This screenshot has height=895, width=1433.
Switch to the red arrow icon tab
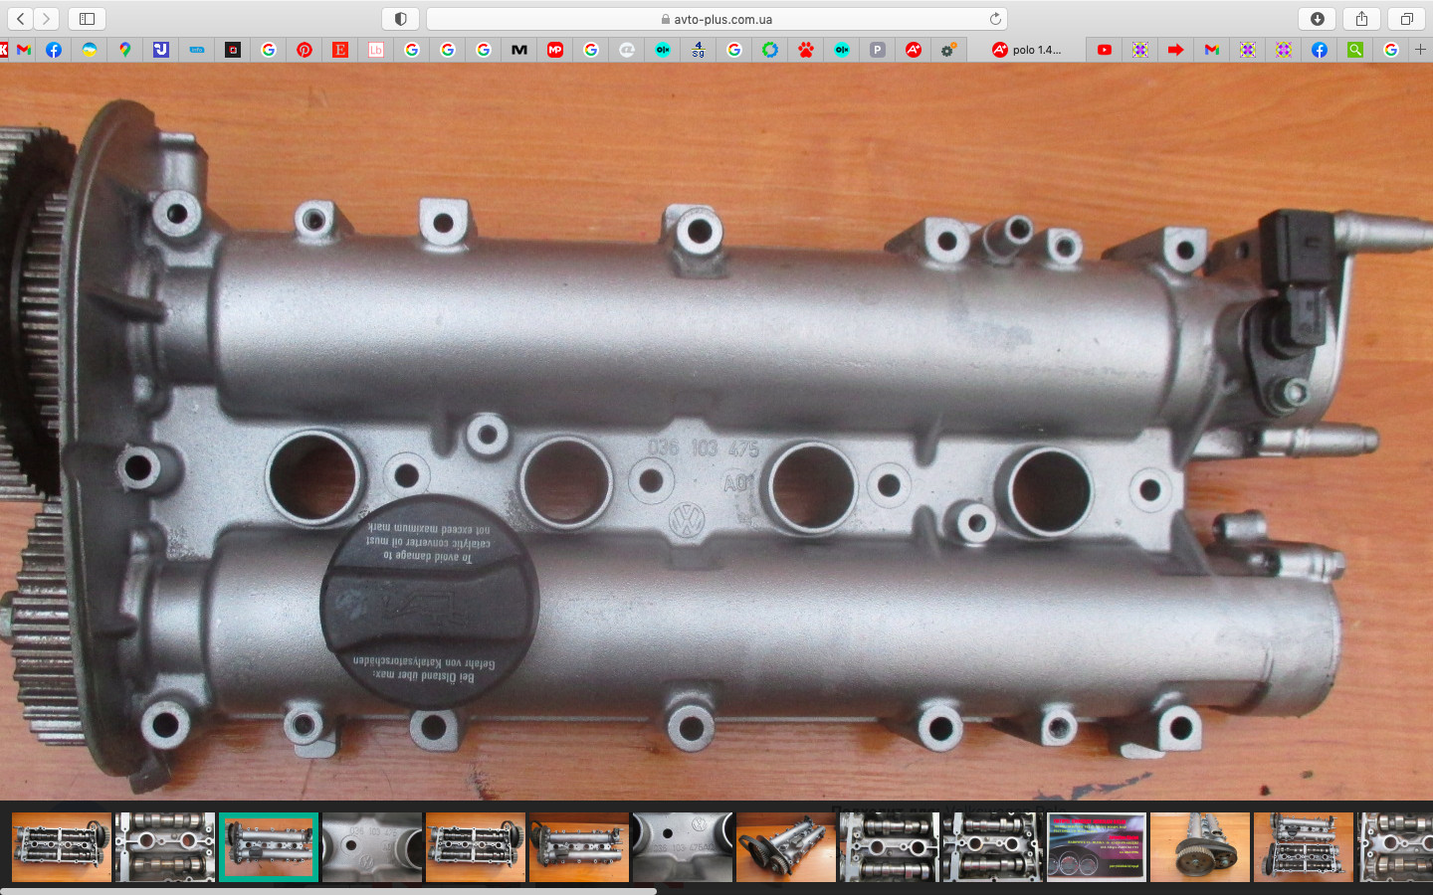click(1176, 50)
